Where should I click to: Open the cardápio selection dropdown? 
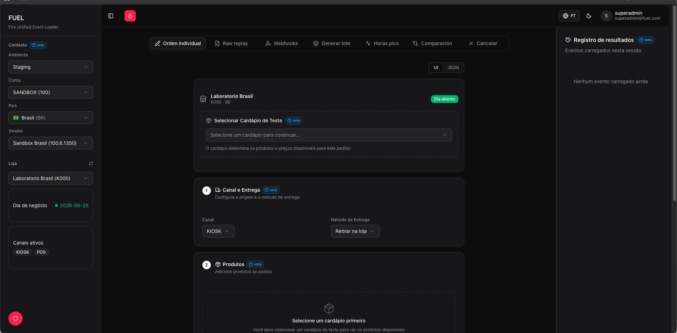tap(329, 135)
